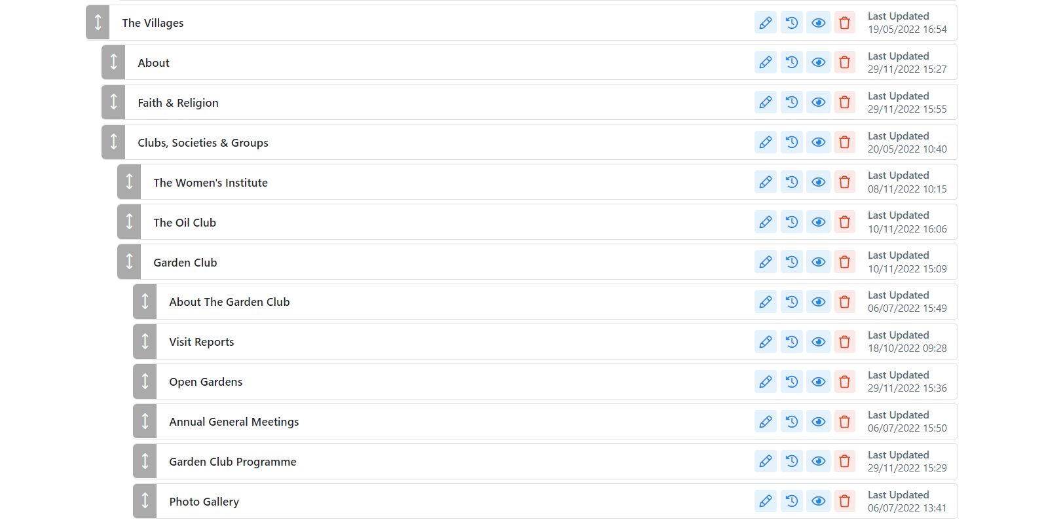Image resolution: width=1044 pixels, height=520 pixels.
Task: View history for The Oil Club
Action: [792, 223]
